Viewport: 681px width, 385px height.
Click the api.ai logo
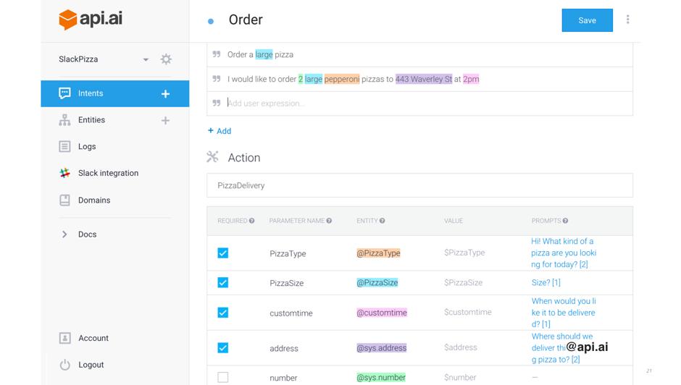point(91,20)
